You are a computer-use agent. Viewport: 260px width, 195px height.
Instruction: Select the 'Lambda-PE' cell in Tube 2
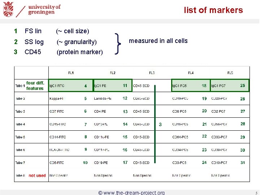pos(103,99)
